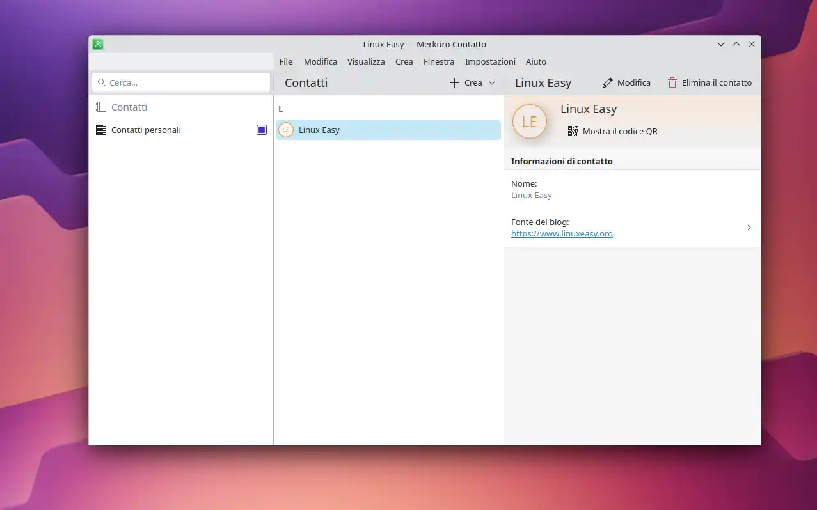Click the large LE avatar in the detail pane
This screenshot has height=510, width=817.
pos(530,121)
